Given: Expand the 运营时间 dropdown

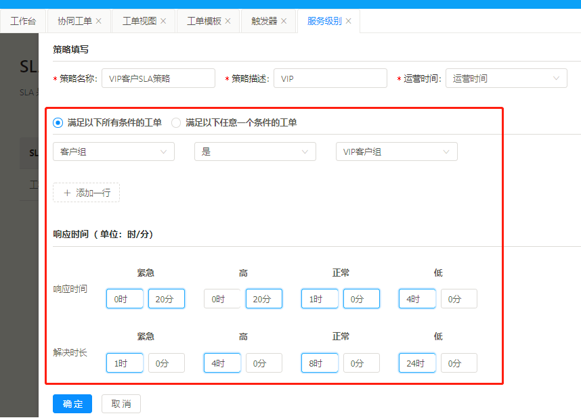Looking at the screenshot, I should coord(506,78).
